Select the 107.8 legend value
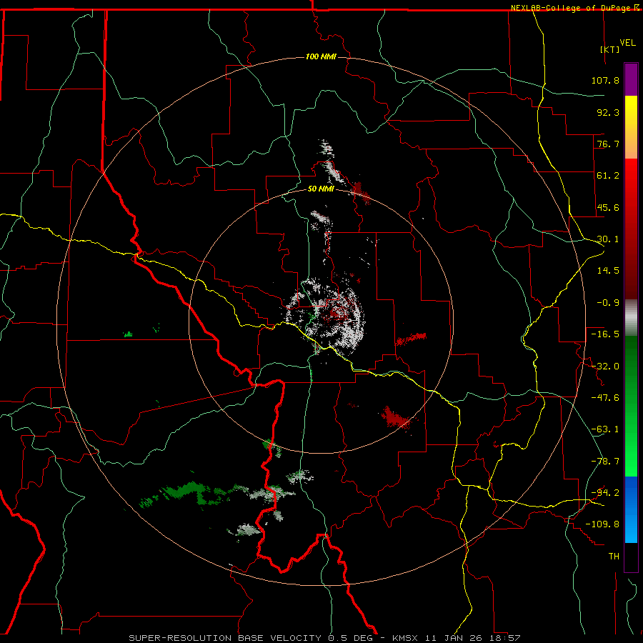This screenshot has width=643, height=643. pyautogui.click(x=605, y=80)
